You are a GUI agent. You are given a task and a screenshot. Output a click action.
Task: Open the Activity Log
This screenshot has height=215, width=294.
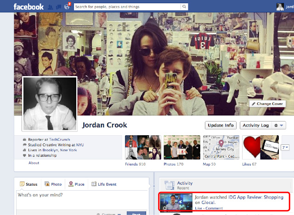tap(256, 125)
